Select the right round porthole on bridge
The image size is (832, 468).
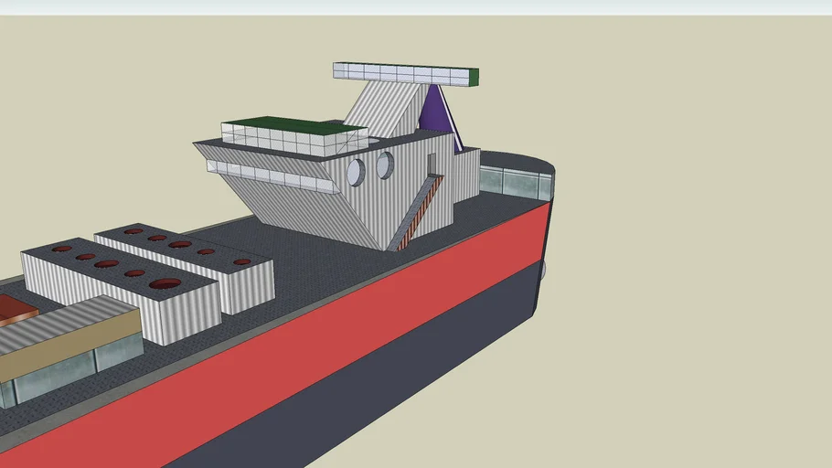(x=385, y=165)
